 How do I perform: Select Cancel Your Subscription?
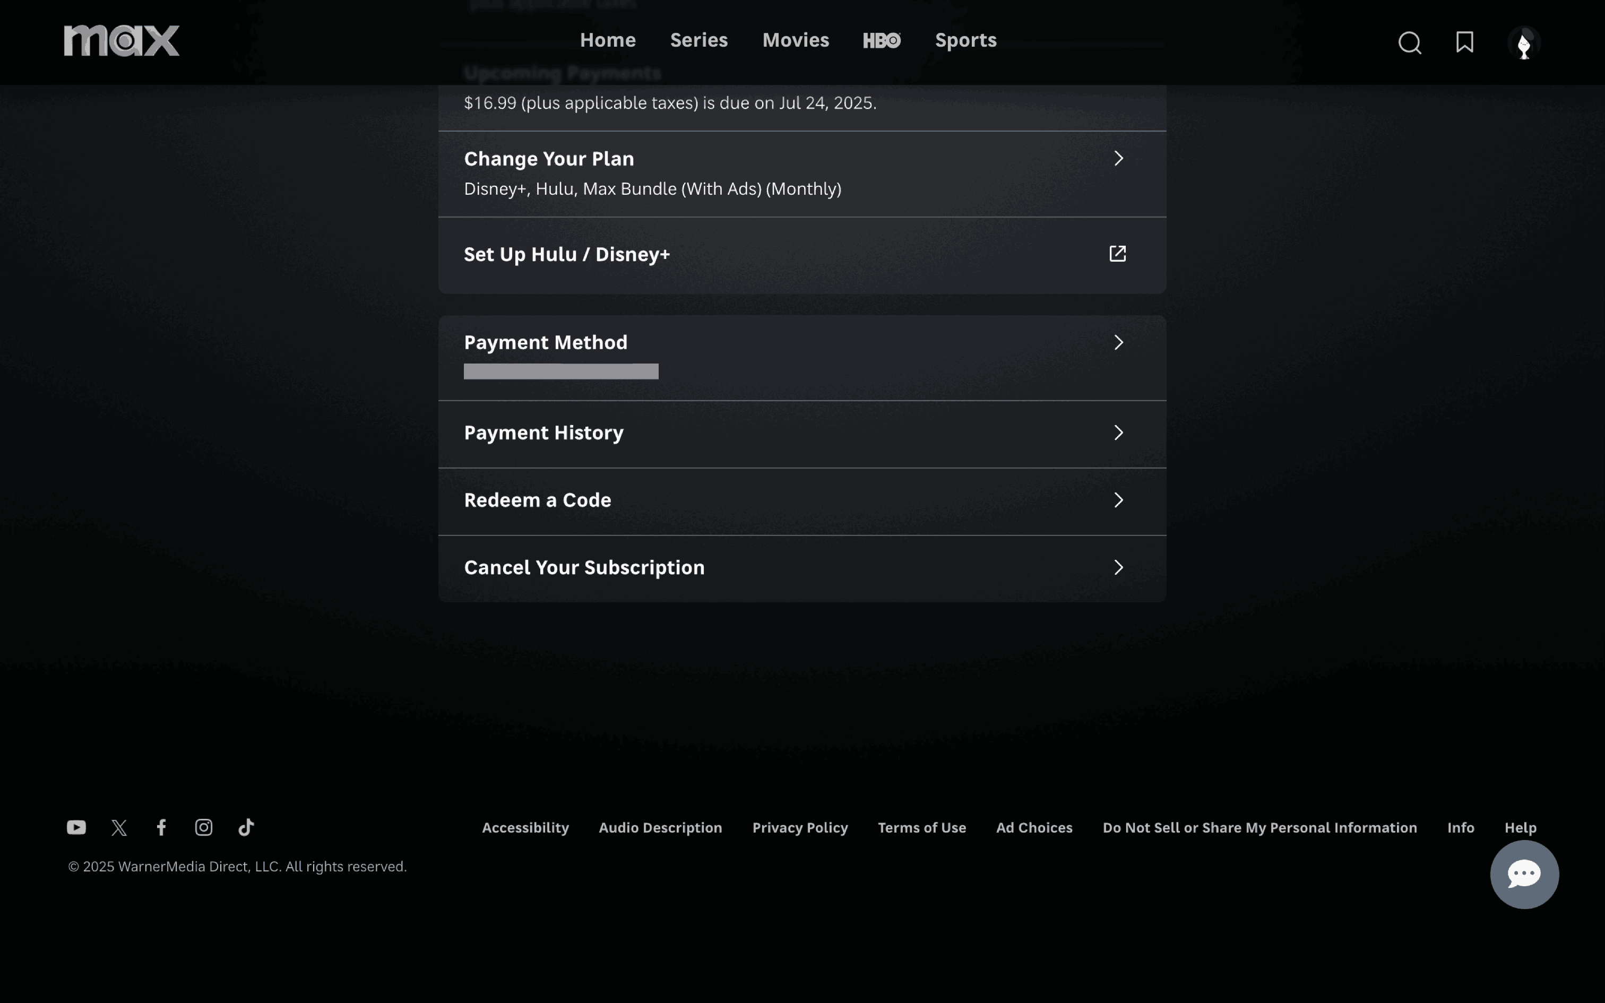point(584,568)
